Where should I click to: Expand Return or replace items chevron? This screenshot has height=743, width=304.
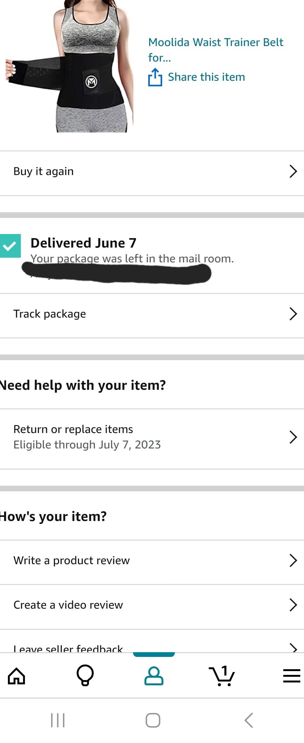(x=293, y=437)
